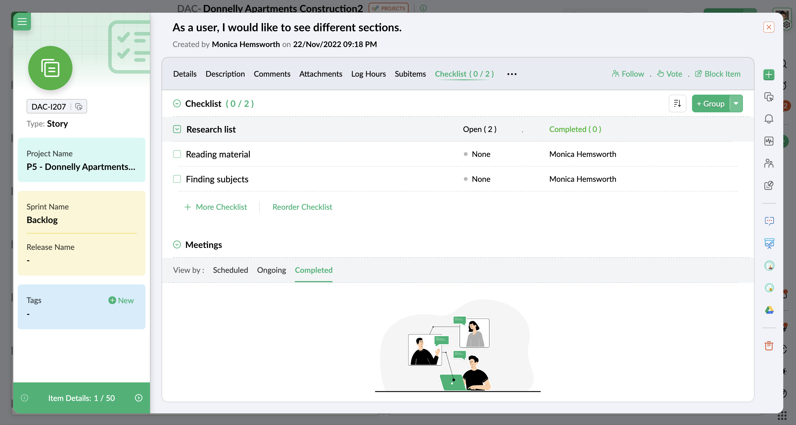Image resolution: width=796 pixels, height=425 pixels.
Task: Open the reminder bell icon
Action: (x=769, y=119)
